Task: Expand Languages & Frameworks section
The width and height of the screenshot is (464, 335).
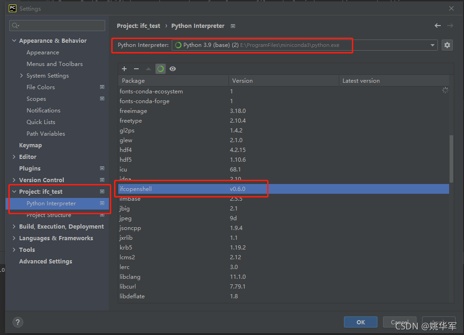Action: point(14,238)
